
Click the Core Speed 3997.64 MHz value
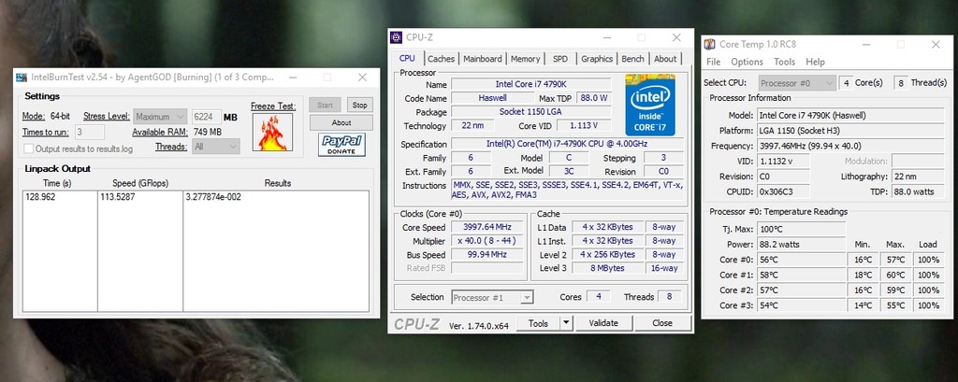(x=486, y=227)
